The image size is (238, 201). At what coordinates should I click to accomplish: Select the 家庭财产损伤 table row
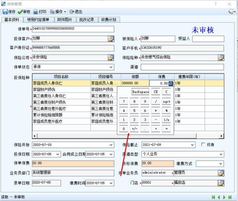(128, 90)
